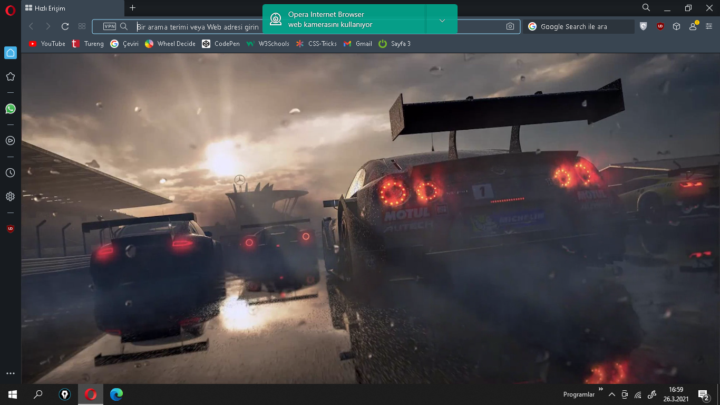Open the YouTube bookmark
The image size is (720, 405).
click(47, 44)
